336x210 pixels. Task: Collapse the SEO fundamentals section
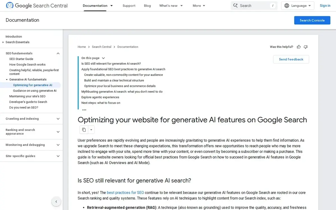(x=58, y=53)
